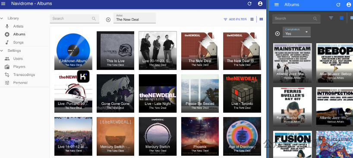Click the Search field in dark window
353x158 pixels.
(x=296, y=19)
